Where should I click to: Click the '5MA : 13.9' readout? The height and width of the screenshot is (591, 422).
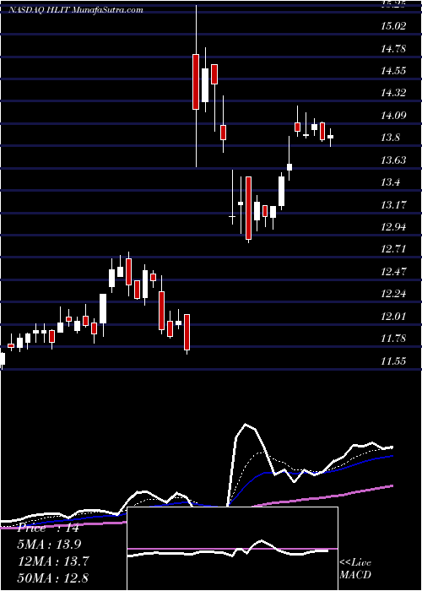pyautogui.click(x=50, y=545)
